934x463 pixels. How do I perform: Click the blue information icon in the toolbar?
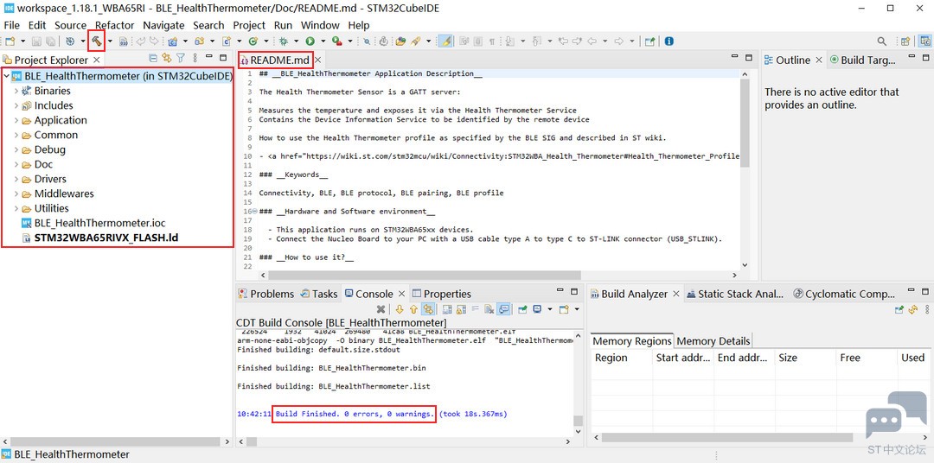pyautogui.click(x=669, y=41)
